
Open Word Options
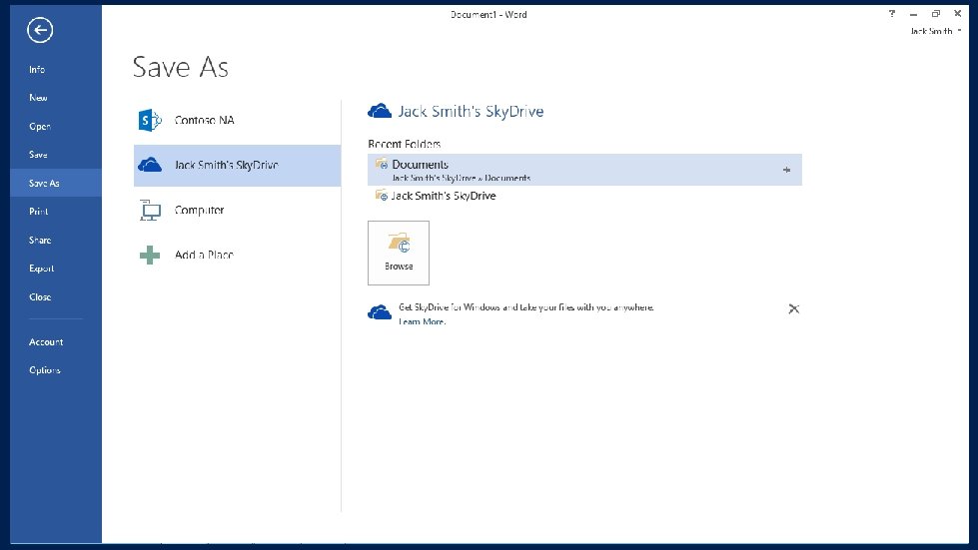45,370
